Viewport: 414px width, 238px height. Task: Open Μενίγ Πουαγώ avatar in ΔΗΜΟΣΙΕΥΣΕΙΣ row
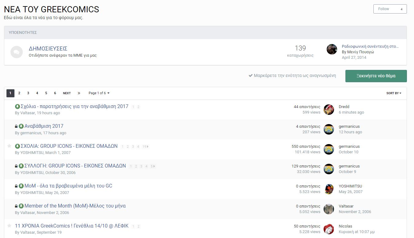coord(332,49)
